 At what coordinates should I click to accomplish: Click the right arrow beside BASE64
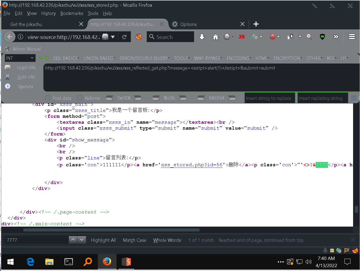[x=232, y=98]
